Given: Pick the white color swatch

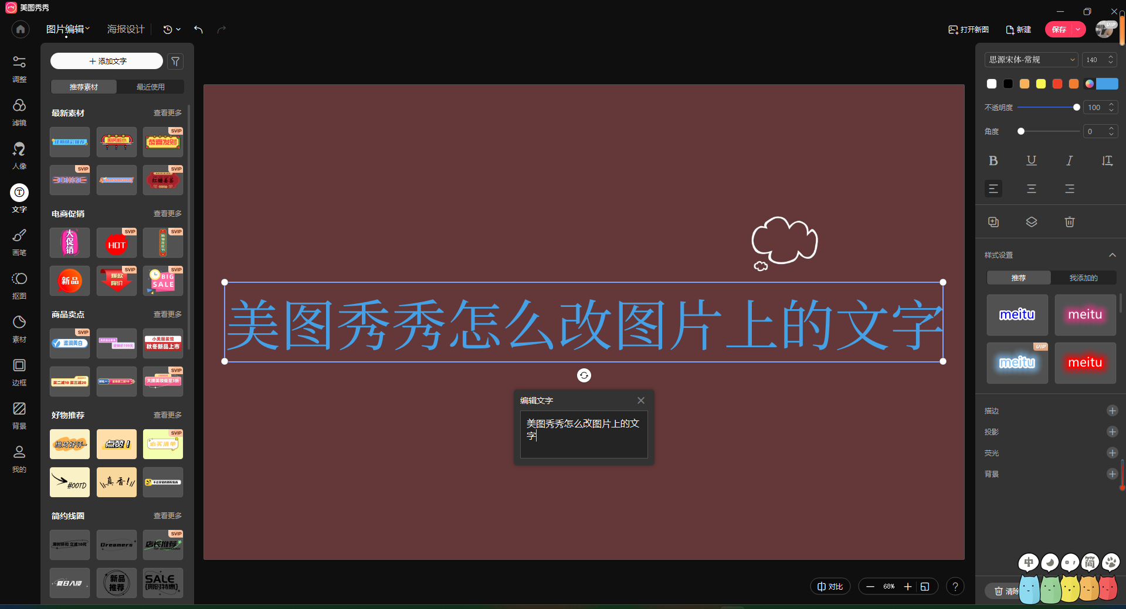Looking at the screenshot, I should pos(992,84).
